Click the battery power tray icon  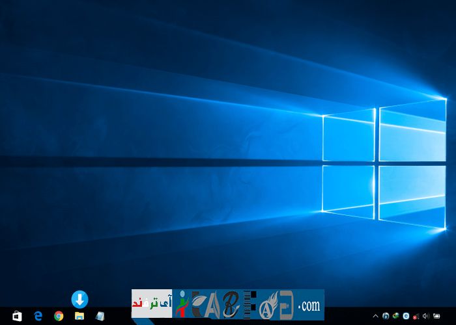[436, 316]
